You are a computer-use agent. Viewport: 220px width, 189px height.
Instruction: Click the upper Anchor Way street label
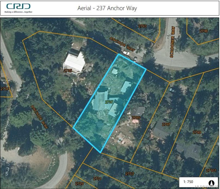point(122,44)
